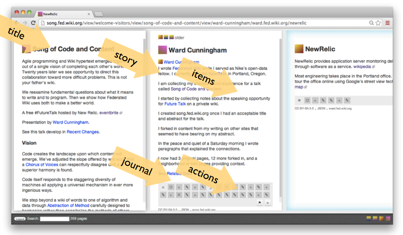This screenshot has width=403, height=235.
Task: Follow the 'Presentation by' Ward Cunningham link
Action: tap(71, 122)
